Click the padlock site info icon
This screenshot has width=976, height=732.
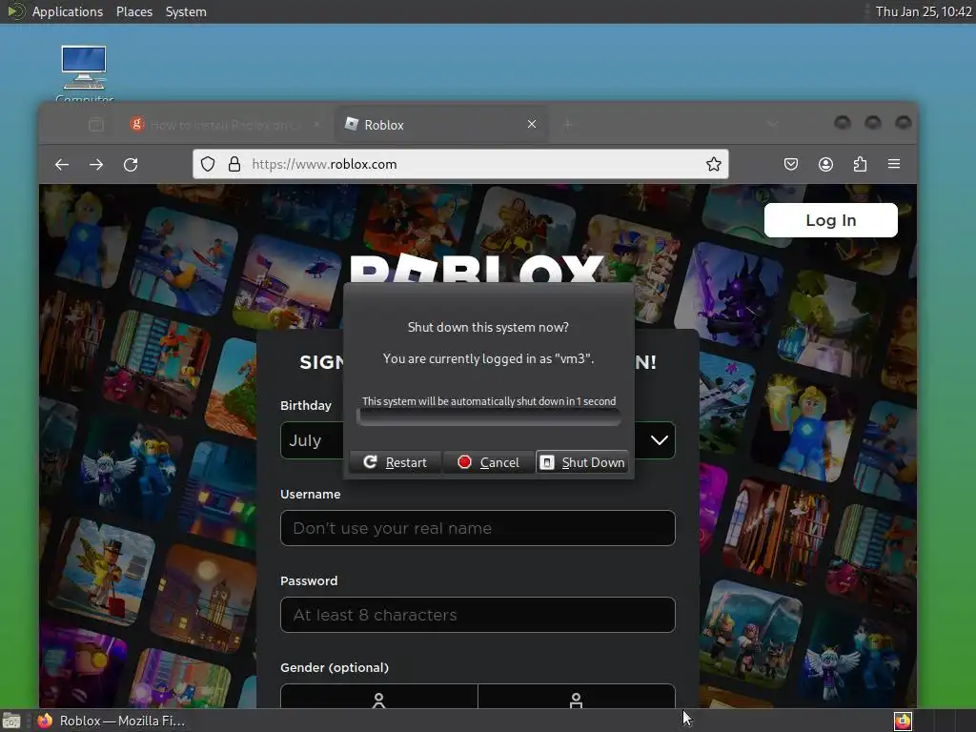(x=234, y=164)
